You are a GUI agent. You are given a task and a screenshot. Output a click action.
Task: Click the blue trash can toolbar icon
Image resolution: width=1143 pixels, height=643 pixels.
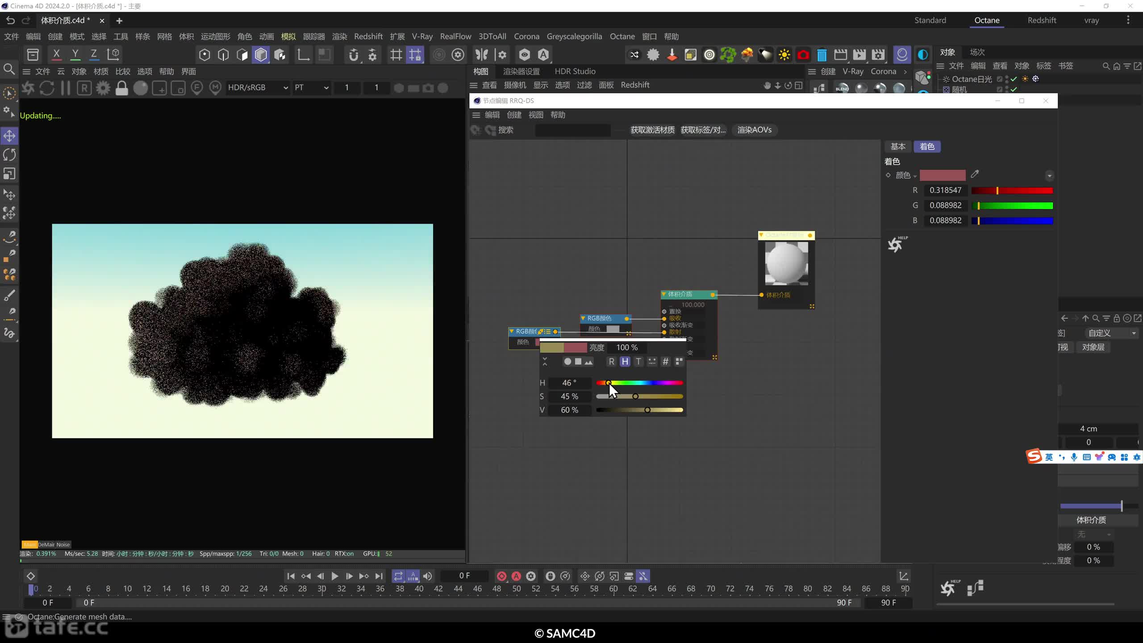pyautogui.click(x=822, y=55)
